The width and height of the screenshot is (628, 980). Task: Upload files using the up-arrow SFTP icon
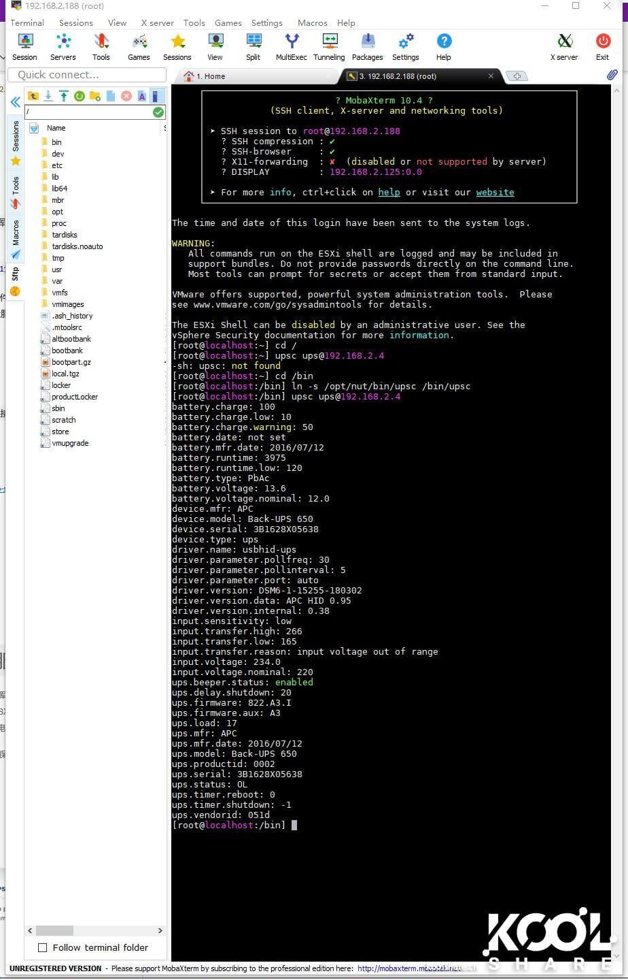(x=64, y=96)
